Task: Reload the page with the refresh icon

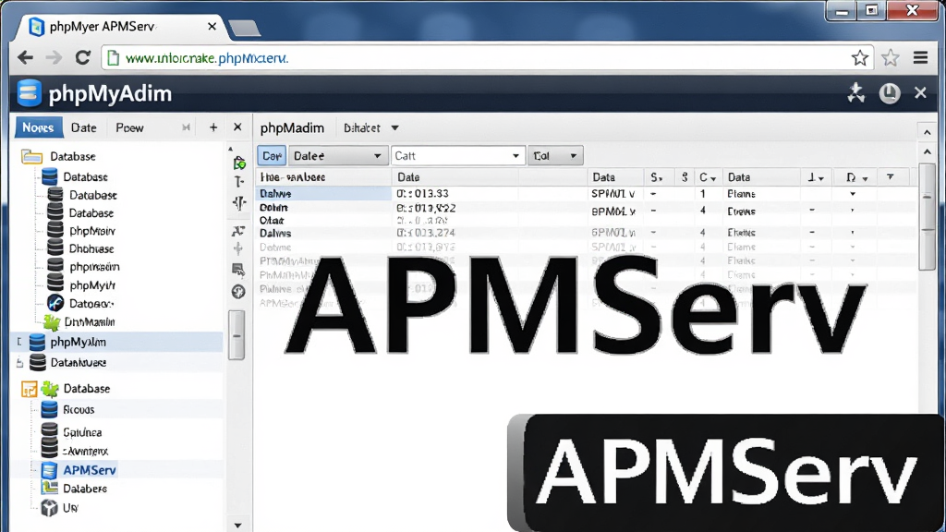Action: tap(82, 58)
